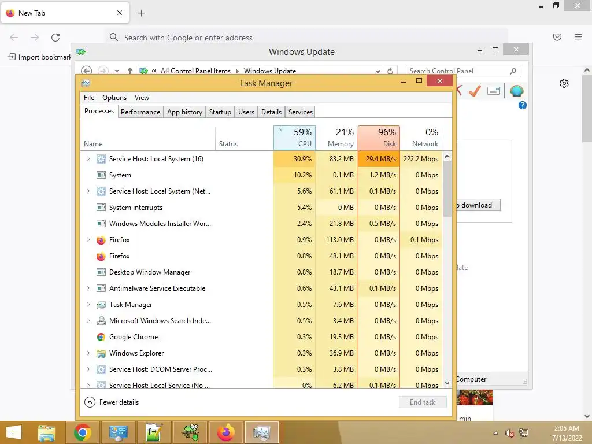Expand the Firefox process group
This screenshot has height=444, width=592.
88,240
